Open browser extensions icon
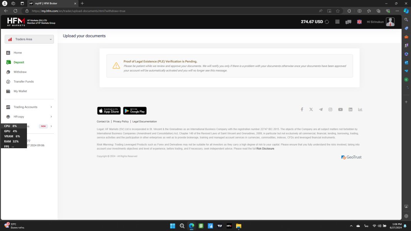The image size is (411, 231). coord(349,11)
